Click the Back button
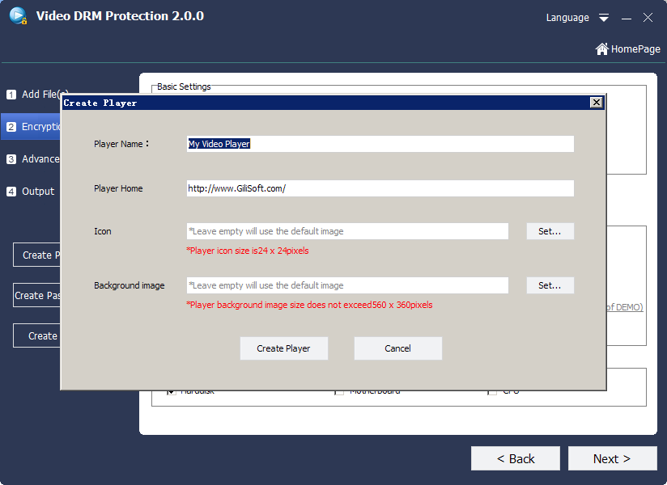 click(x=515, y=458)
